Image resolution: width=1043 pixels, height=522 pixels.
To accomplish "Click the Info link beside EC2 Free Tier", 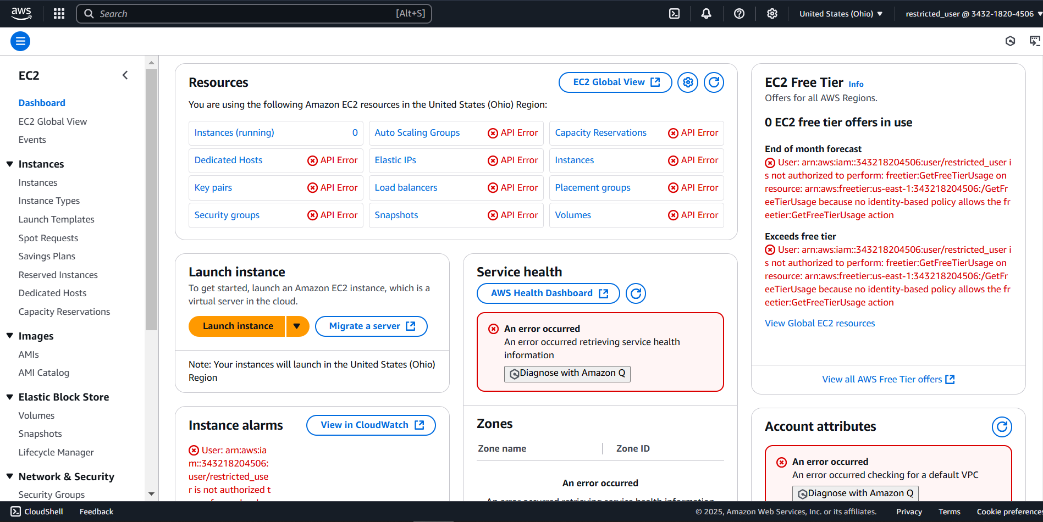I will point(856,84).
